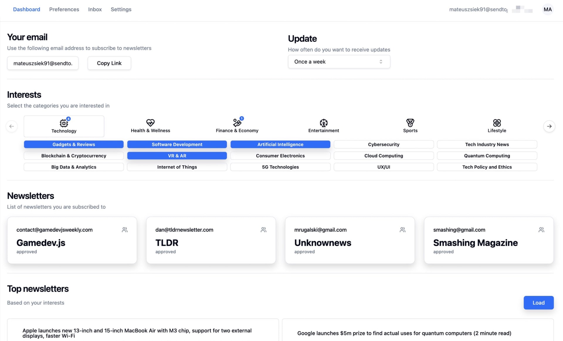This screenshot has width=563, height=341.
Task: Deselect the Gadgets & Reviews interest
Action: pos(74,144)
